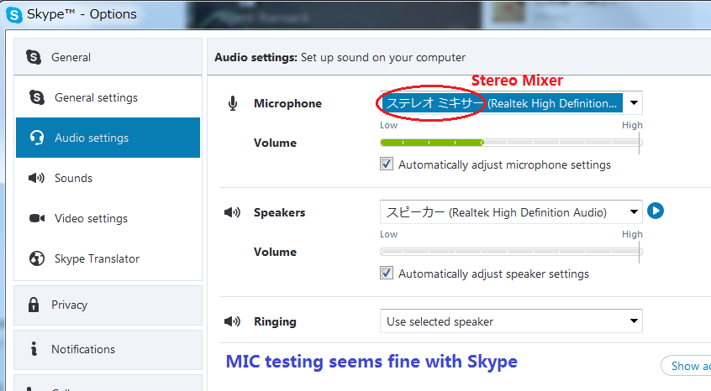Adjust the speakers volume slider
The width and height of the screenshot is (711, 391).
[x=511, y=252]
